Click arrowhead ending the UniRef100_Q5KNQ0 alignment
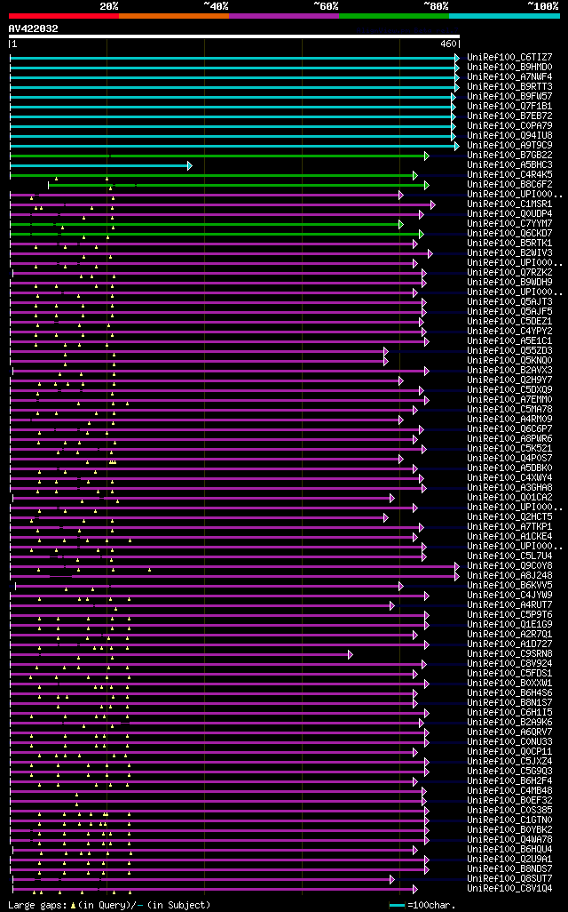 [386, 361]
